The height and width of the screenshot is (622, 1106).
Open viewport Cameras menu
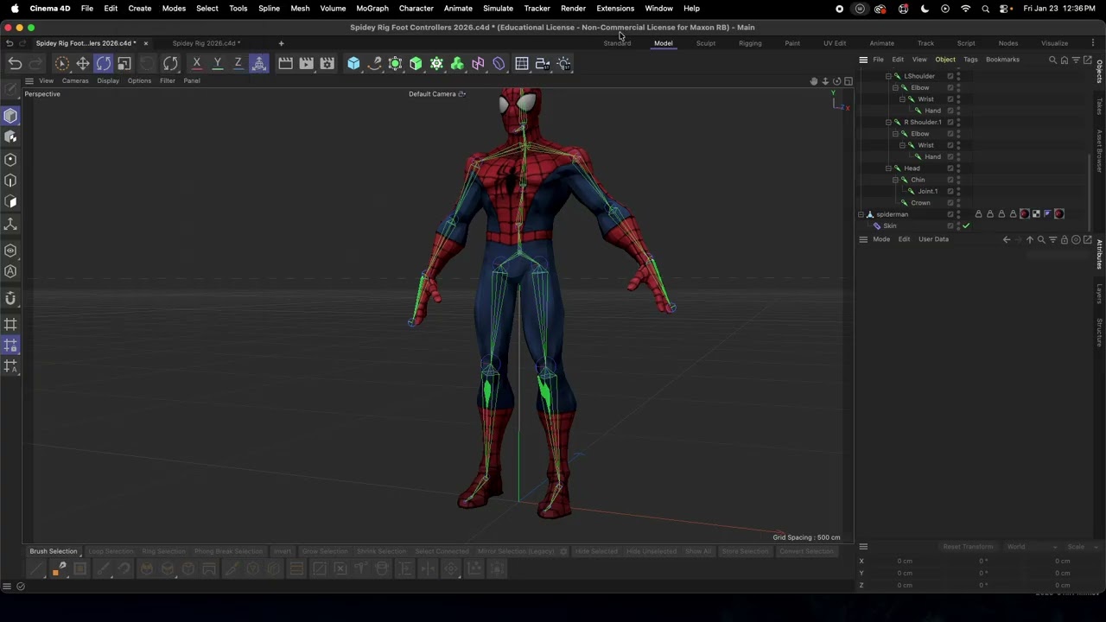[75, 80]
